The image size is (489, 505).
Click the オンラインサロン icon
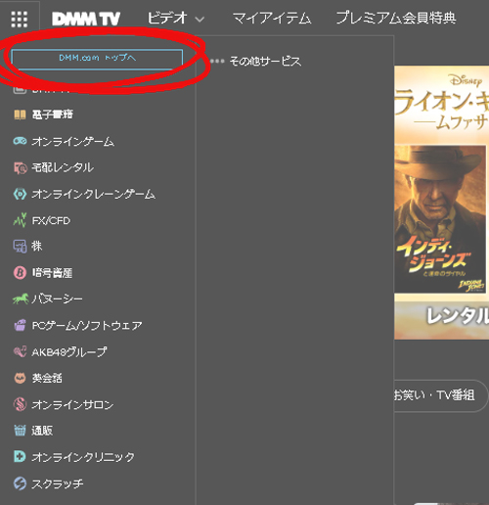tap(20, 404)
